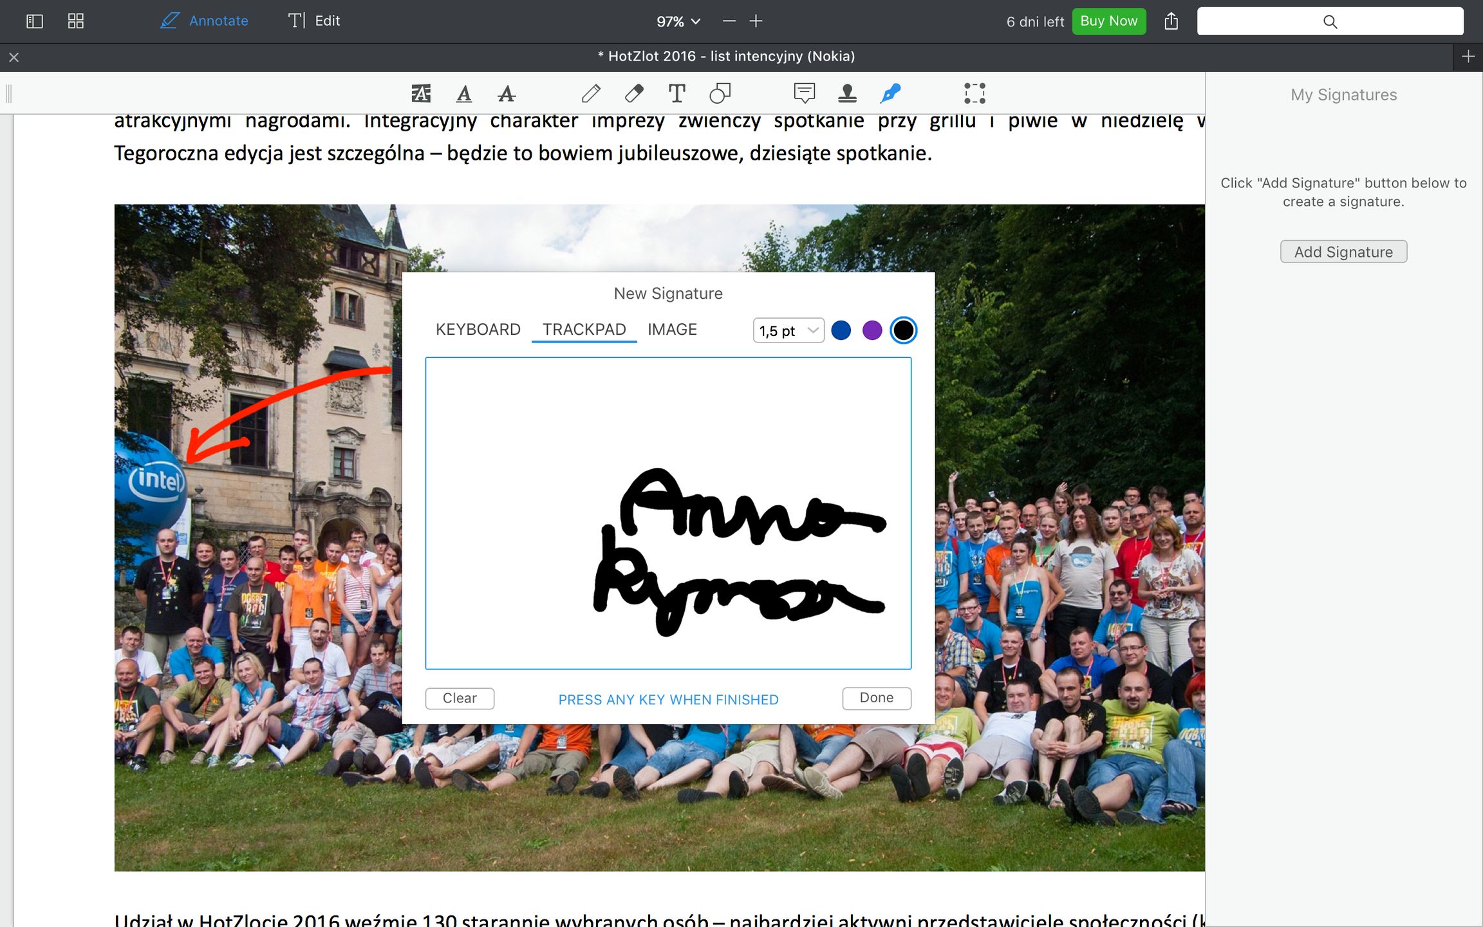The height and width of the screenshot is (927, 1483).
Task: Select the shapes tool
Action: pos(720,93)
